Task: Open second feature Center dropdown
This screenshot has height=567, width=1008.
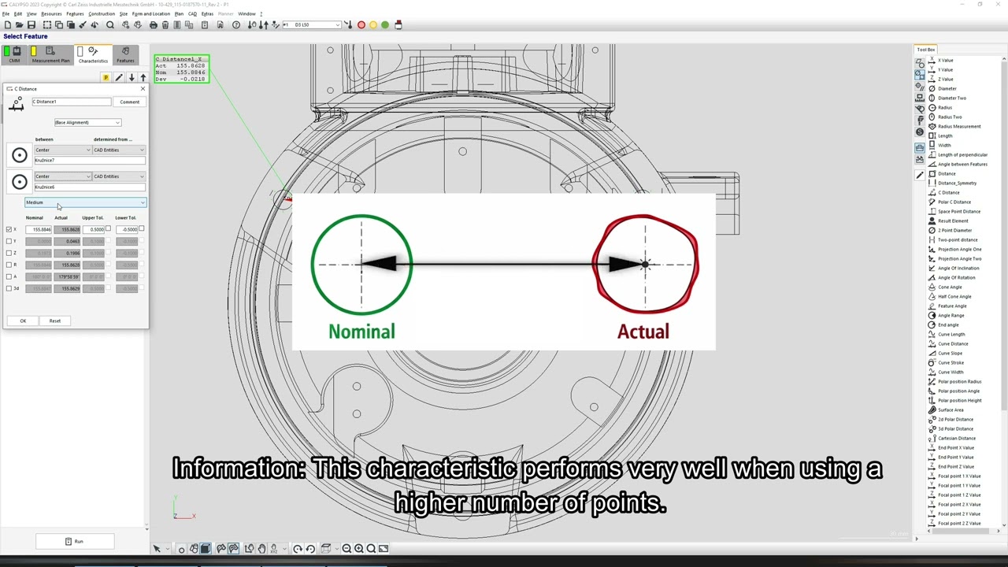Action: coord(62,176)
